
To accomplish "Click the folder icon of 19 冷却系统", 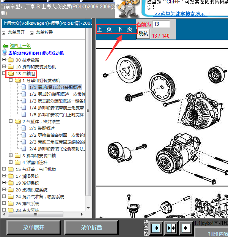I will pos(11,183).
